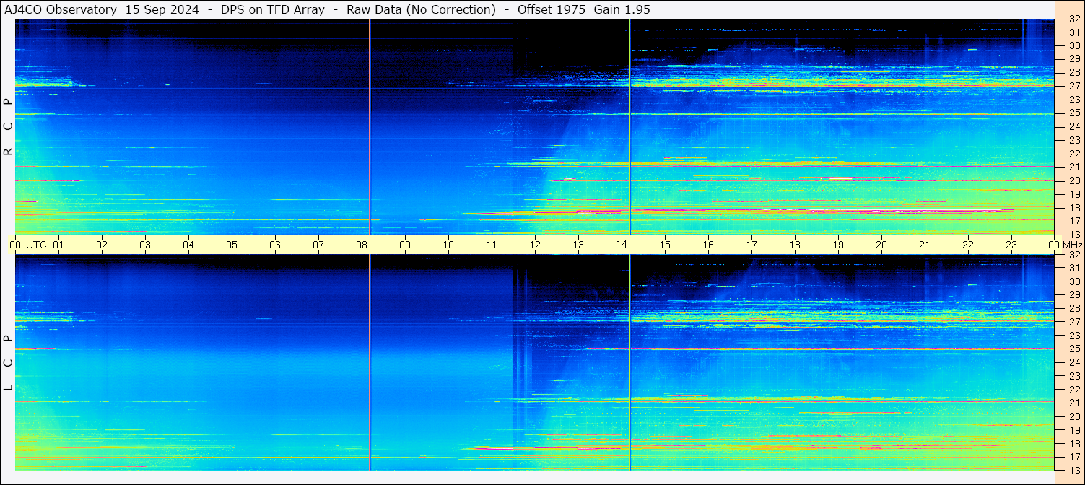Click the RCP panel axis label
This screenshot has height=485, width=1085.
[x=8, y=127]
